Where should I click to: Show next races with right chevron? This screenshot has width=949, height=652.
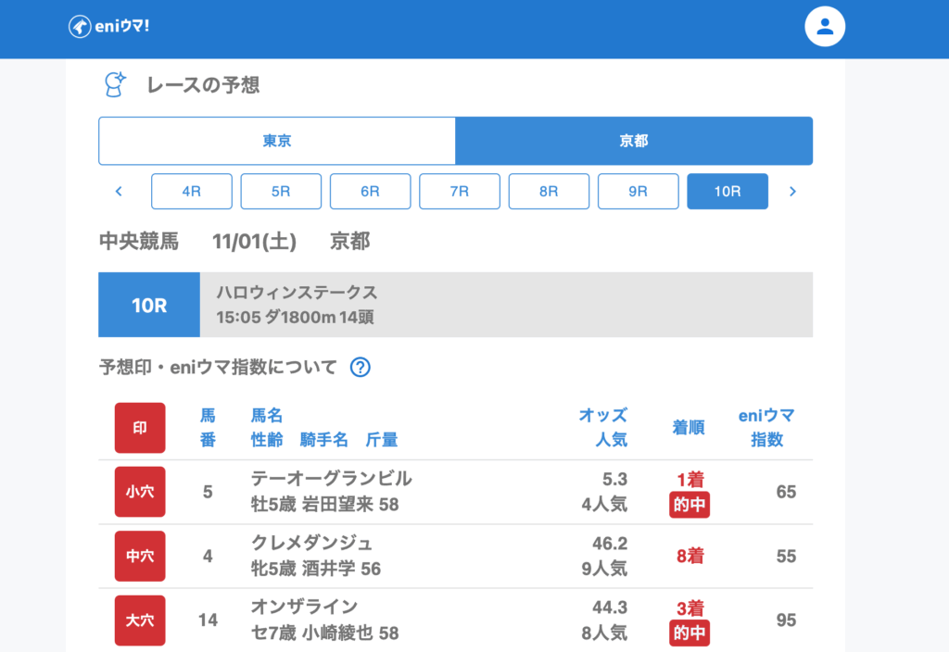pyautogui.click(x=792, y=192)
